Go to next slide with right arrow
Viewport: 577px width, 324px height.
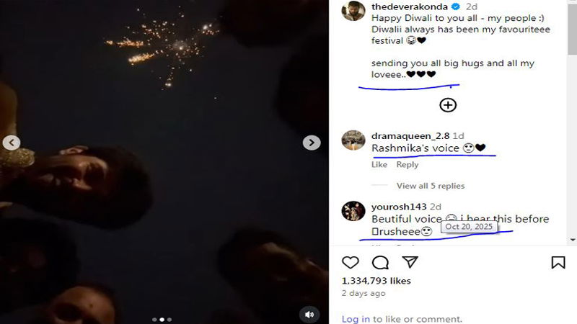312,143
